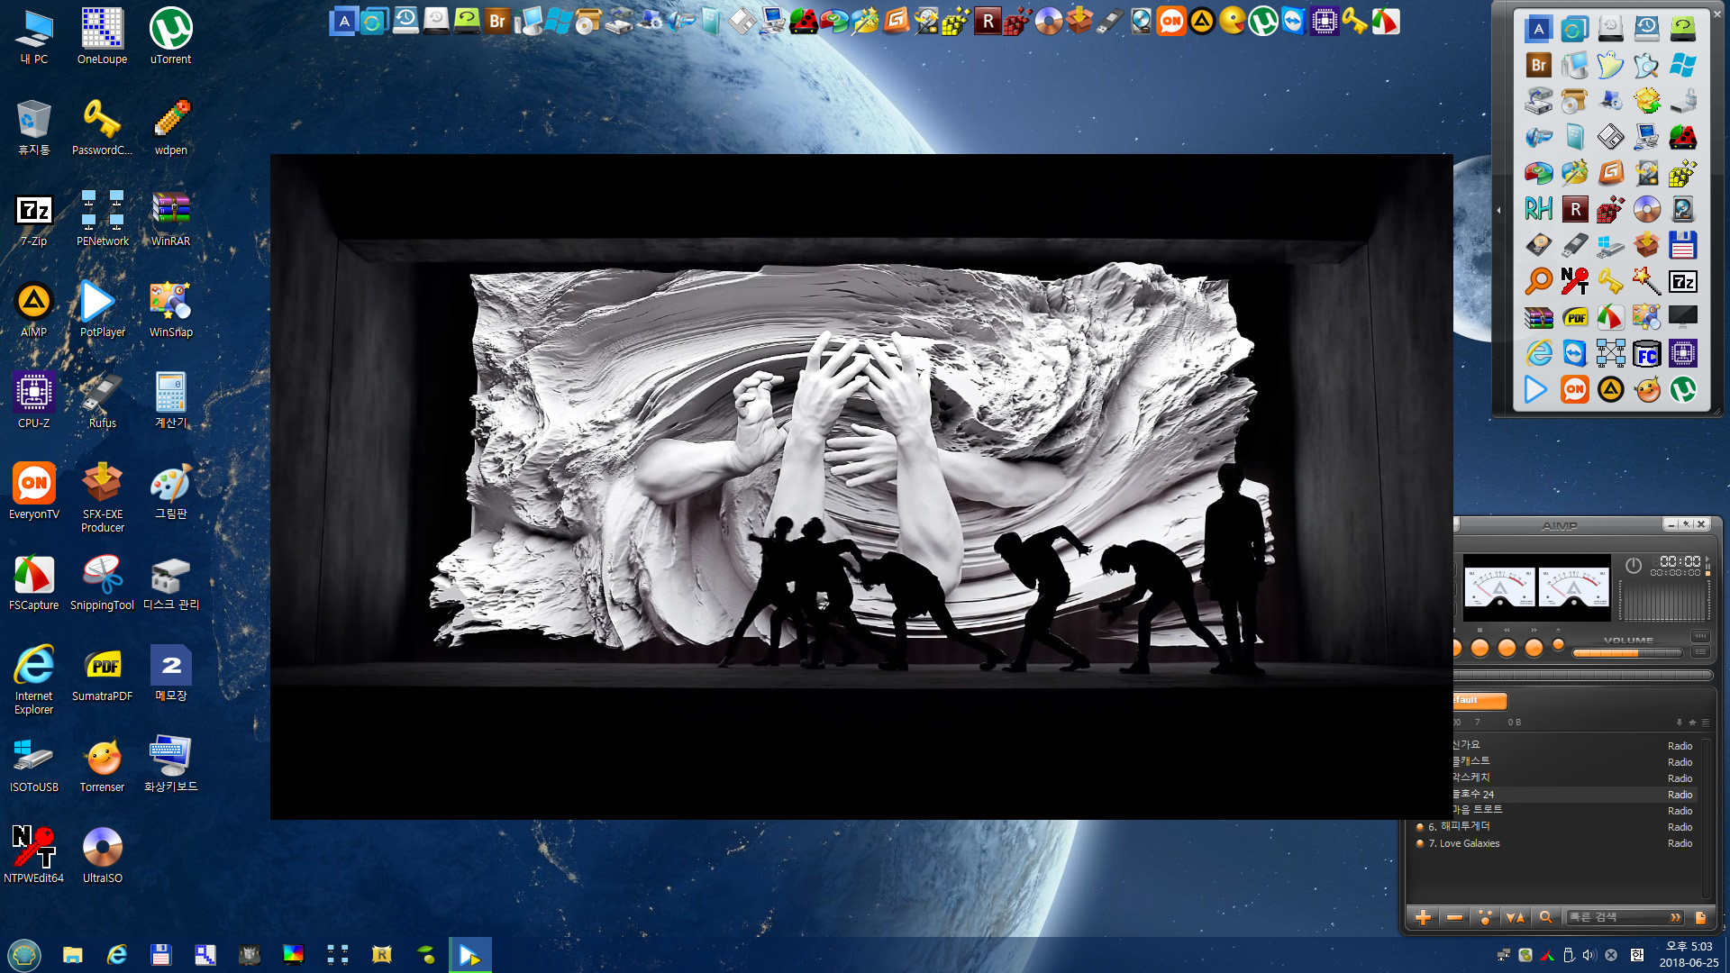Select the PasswordC... key icon on desktop
1730x973 pixels.
point(102,127)
